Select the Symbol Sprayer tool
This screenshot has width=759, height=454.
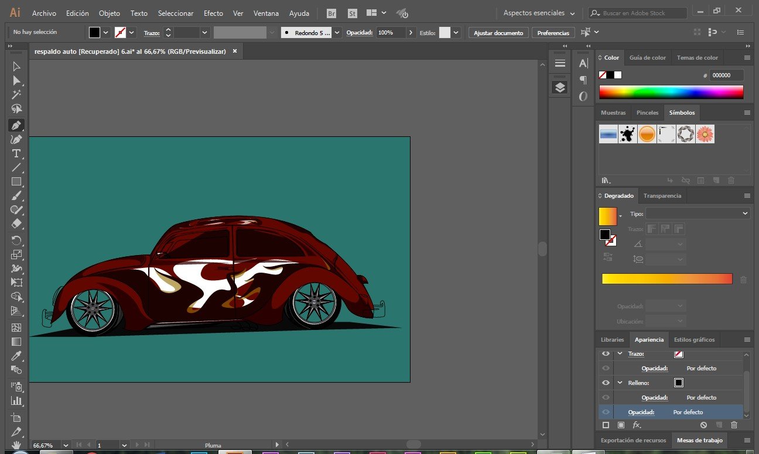coord(16,387)
